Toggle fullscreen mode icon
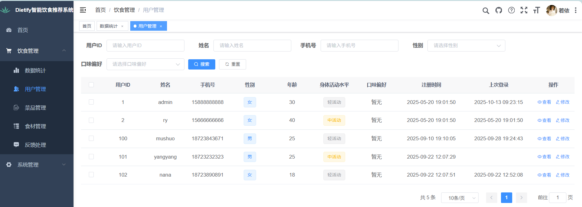582x207 pixels. coord(524,10)
